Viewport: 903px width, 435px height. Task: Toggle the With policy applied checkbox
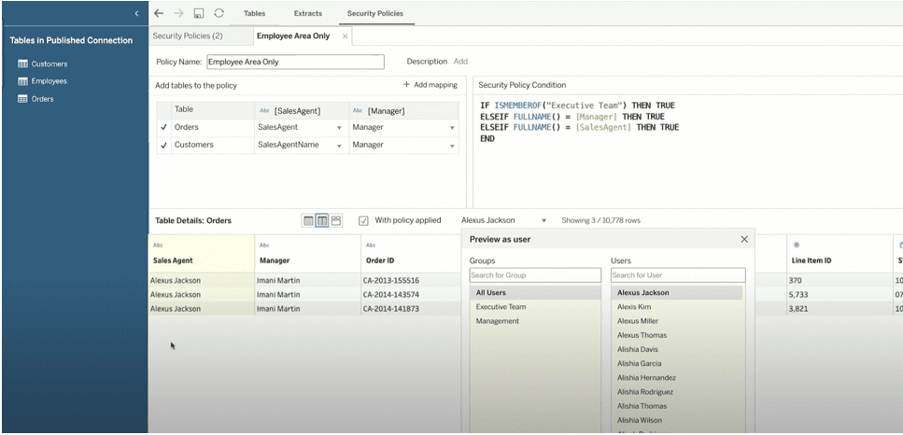(364, 220)
